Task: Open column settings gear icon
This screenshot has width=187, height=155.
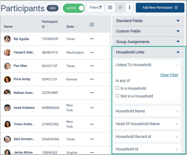Action: [92, 24]
